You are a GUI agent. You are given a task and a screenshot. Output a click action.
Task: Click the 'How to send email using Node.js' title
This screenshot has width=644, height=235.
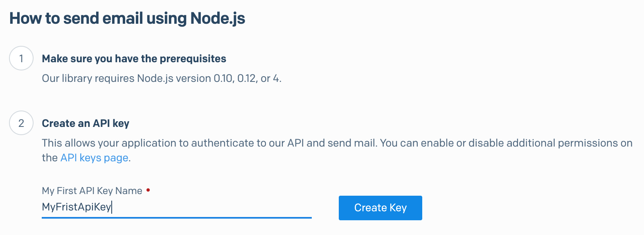click(x=127, y=18)
